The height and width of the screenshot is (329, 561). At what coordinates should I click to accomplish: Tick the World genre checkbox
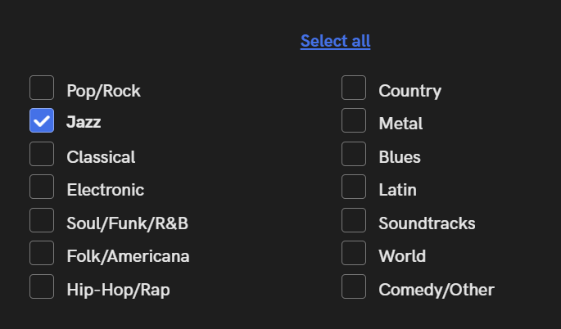pos(354,254)
